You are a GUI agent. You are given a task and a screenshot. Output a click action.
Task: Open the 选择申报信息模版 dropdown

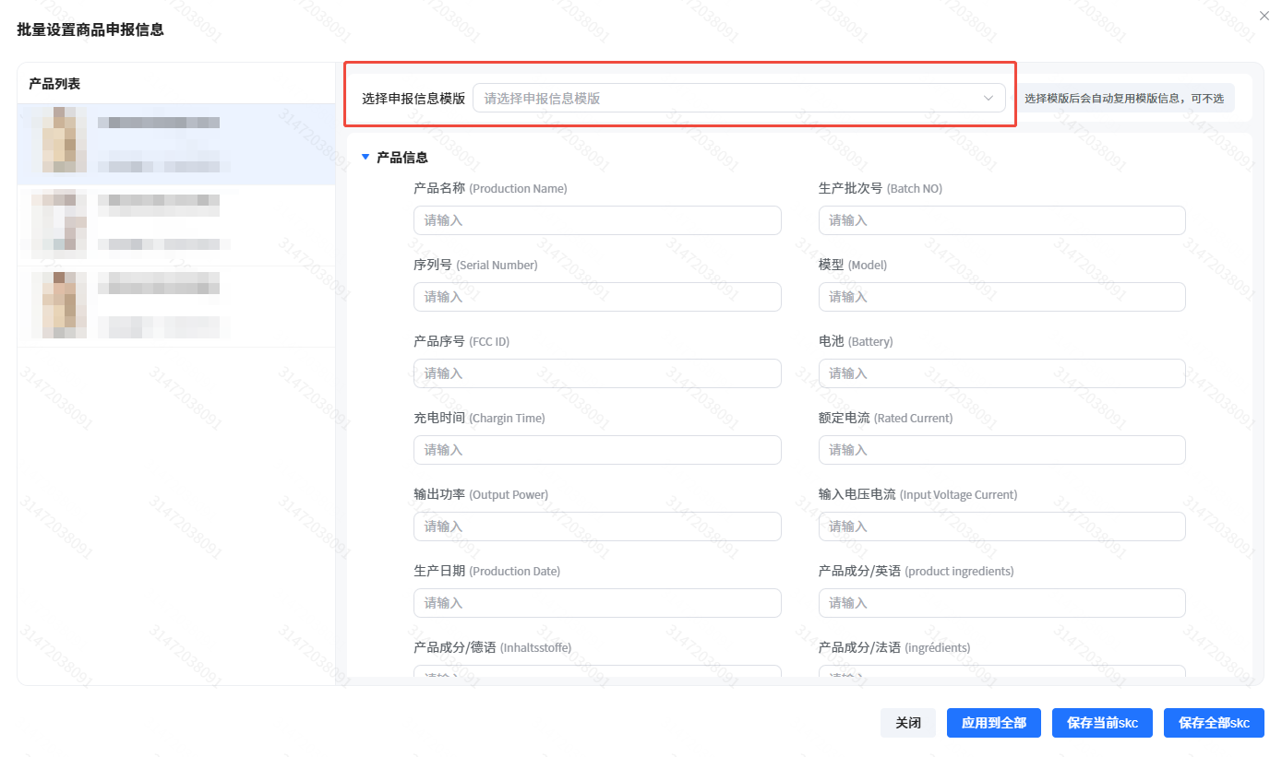click(x=729, y=99)
